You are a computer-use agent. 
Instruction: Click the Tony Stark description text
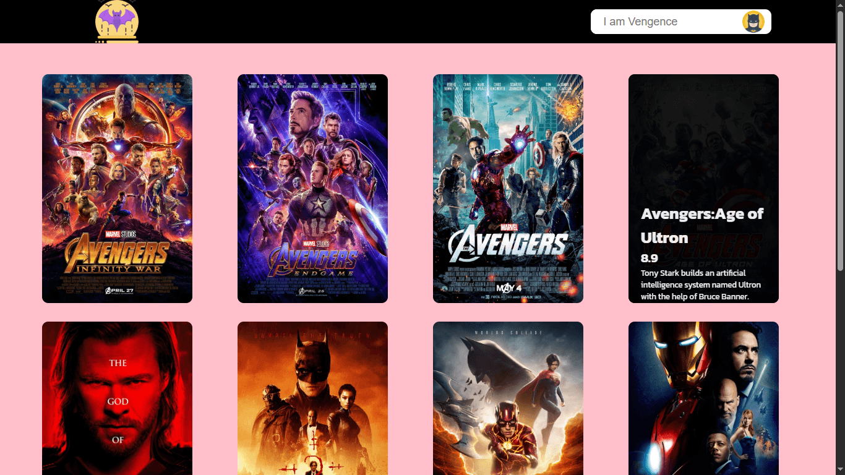tap(701, 285)
